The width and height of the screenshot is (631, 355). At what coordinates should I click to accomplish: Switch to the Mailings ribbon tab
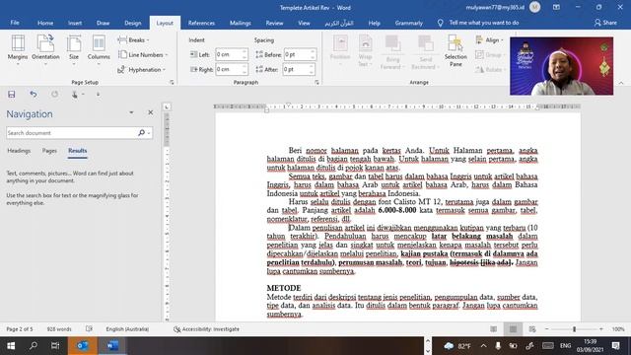coord(241,23)
